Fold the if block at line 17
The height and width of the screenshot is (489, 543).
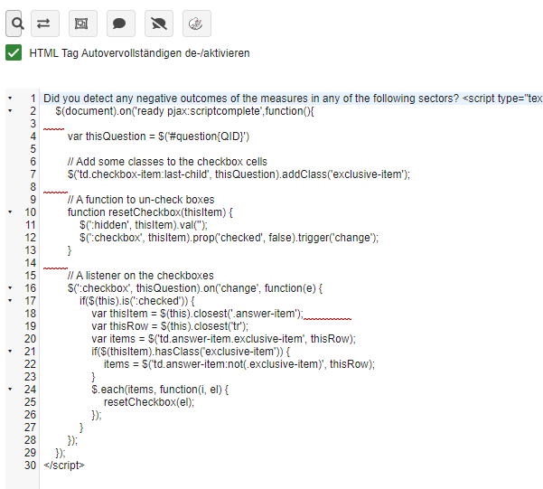coord(9,301)
